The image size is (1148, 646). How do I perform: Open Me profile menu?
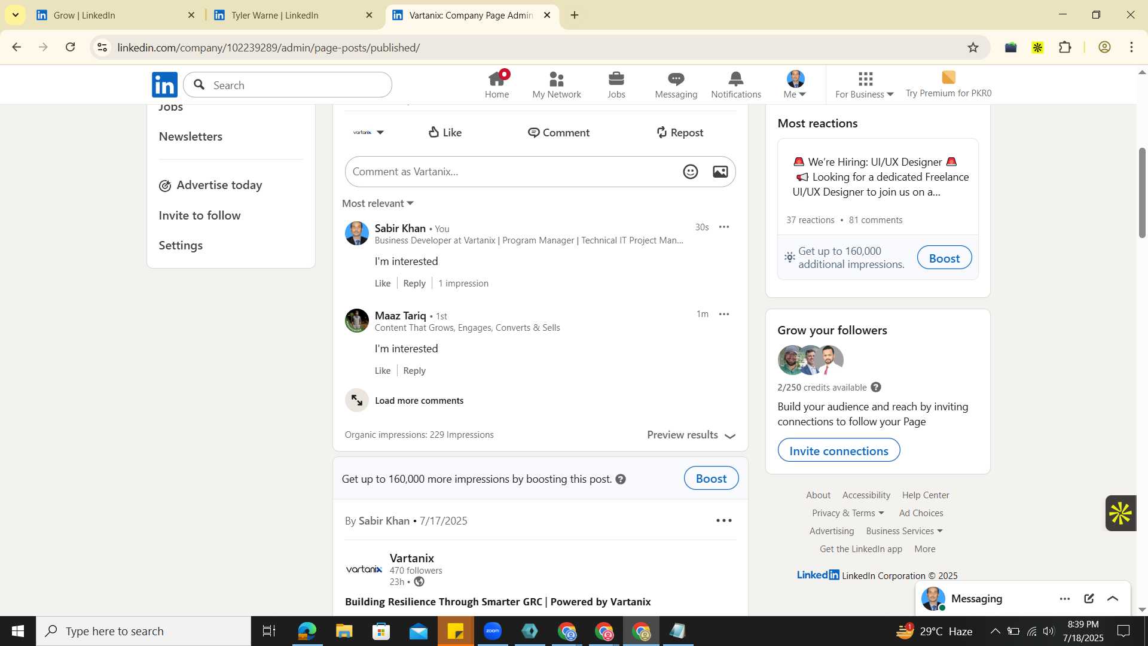795,84
